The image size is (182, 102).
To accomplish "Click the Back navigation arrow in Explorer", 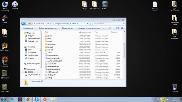I will pyautogui.click(x=23, y=24).
